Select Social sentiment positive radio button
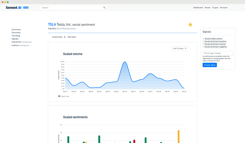Image resolution: width=245 pixels, height=143 pixels. pyautogui.click(x=203, y=41)
